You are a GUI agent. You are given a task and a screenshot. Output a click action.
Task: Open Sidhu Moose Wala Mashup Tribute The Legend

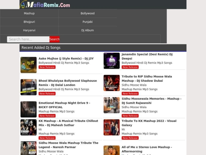point(68,145)
